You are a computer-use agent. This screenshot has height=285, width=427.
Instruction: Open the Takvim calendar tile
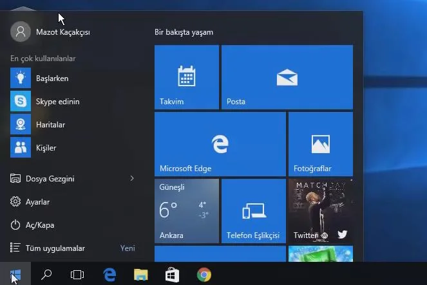pos(186,77)
